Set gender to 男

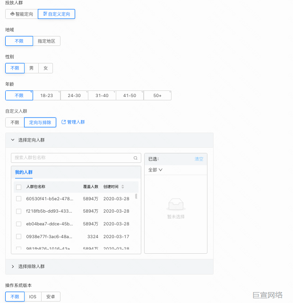click(x=32, y=68)
